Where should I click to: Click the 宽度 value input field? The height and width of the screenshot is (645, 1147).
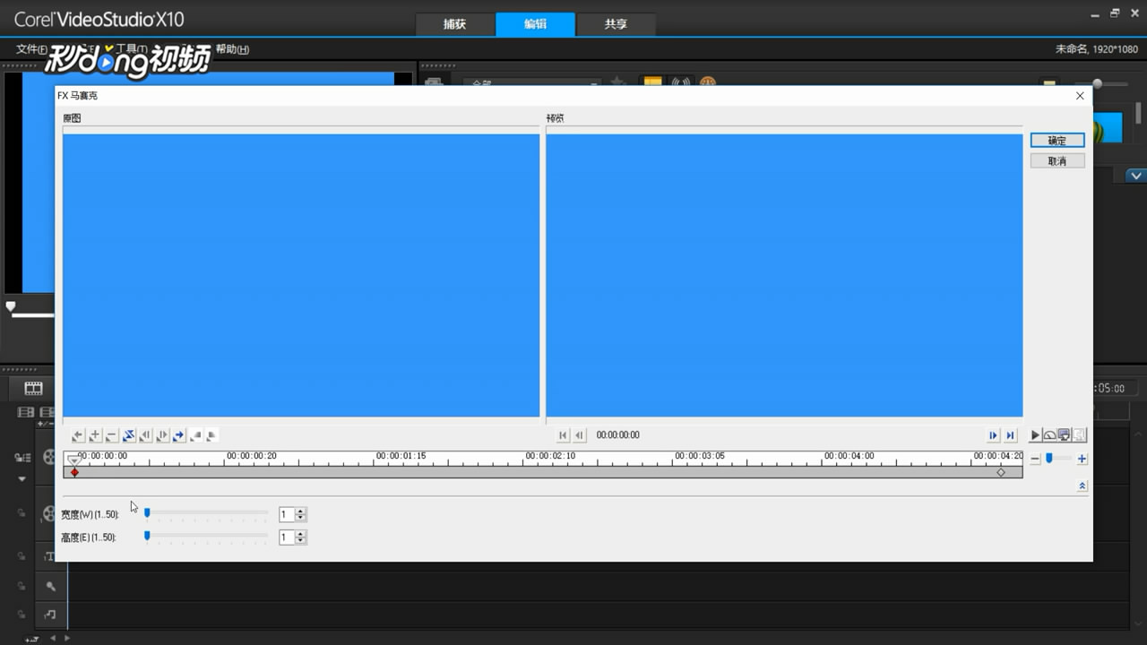(x=286, y=514)
